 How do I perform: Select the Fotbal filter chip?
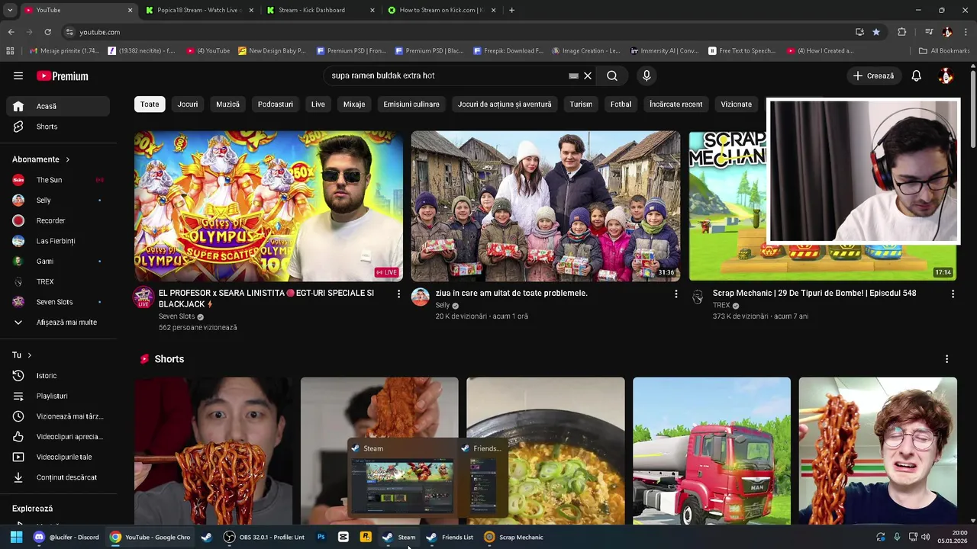[621, 104]
